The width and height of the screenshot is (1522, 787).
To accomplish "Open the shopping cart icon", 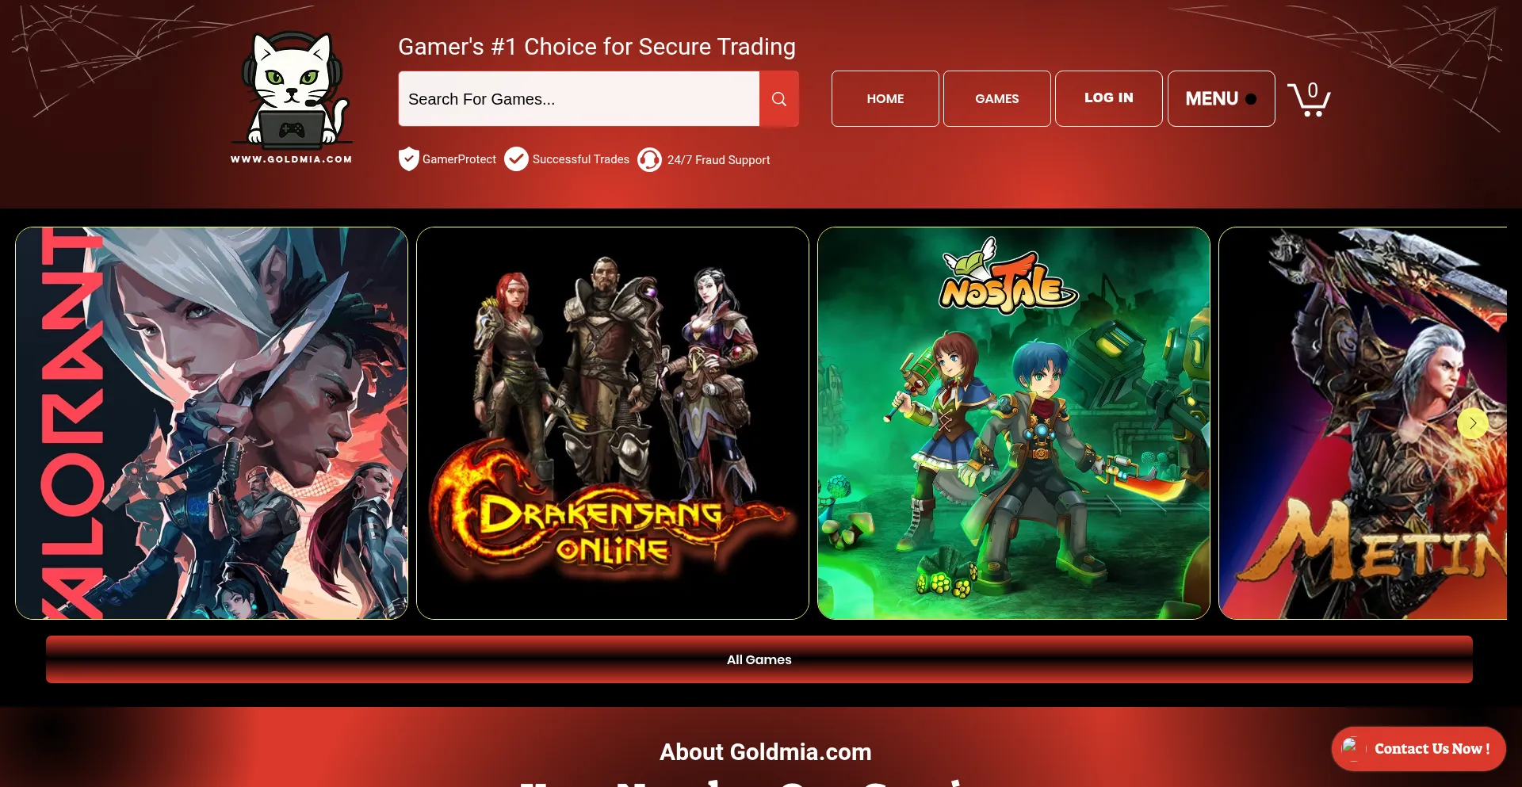I will [1308, 99].
